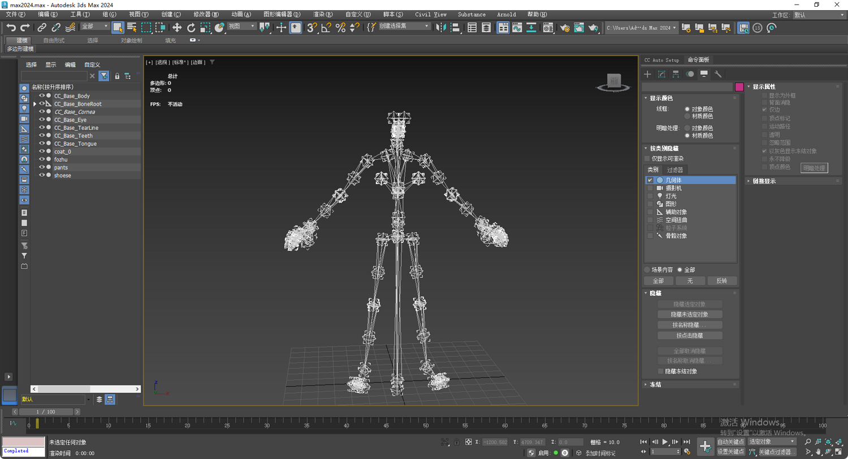The width and height of the screenshot is (848, 459).
Task: Expand the CC_Base_BoneRoot tree node
Action: [35, 104]
